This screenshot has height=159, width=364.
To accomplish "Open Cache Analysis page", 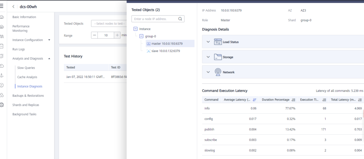I will [27, 77].
